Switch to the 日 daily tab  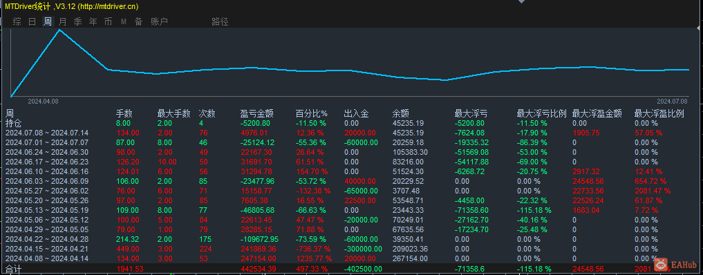click(x=32, y=21)
